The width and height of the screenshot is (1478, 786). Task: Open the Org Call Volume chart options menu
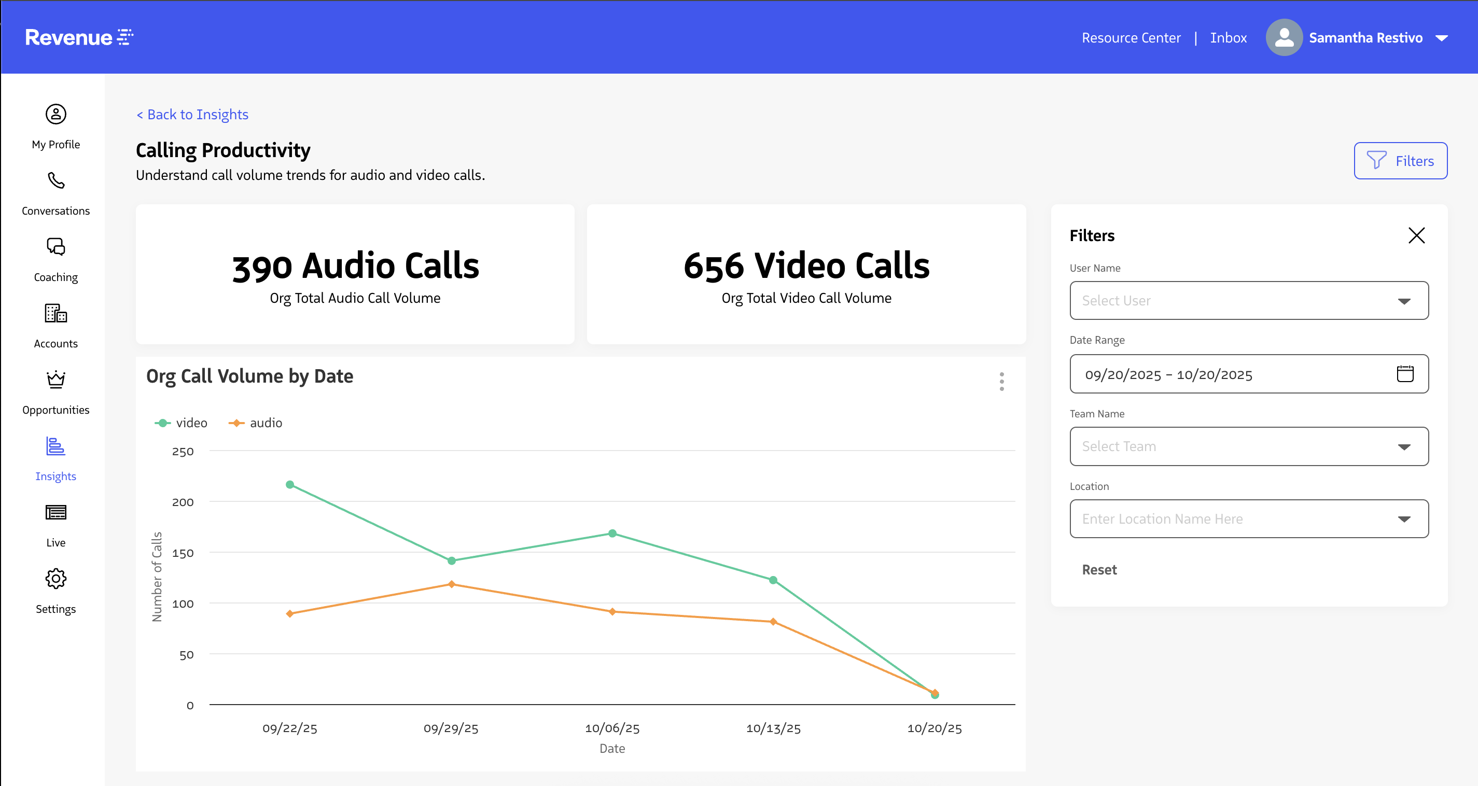1001,381
